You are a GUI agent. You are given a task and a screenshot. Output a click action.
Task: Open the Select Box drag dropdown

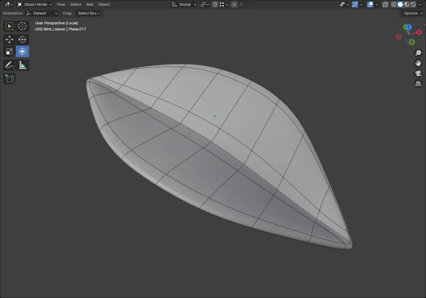tap(89, 13)
